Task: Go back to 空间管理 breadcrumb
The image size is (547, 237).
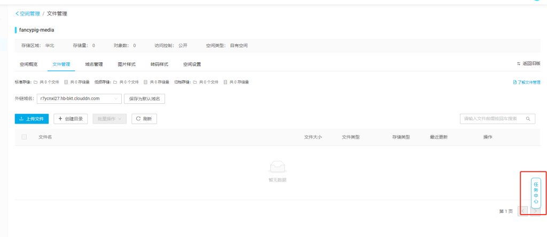Action: click(30, 13)
